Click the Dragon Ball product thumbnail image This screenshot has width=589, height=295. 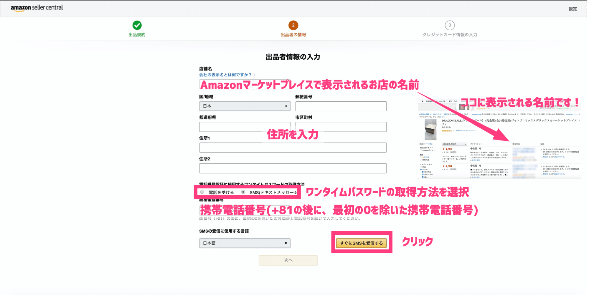pyautogui.click(x=430, y=129)
